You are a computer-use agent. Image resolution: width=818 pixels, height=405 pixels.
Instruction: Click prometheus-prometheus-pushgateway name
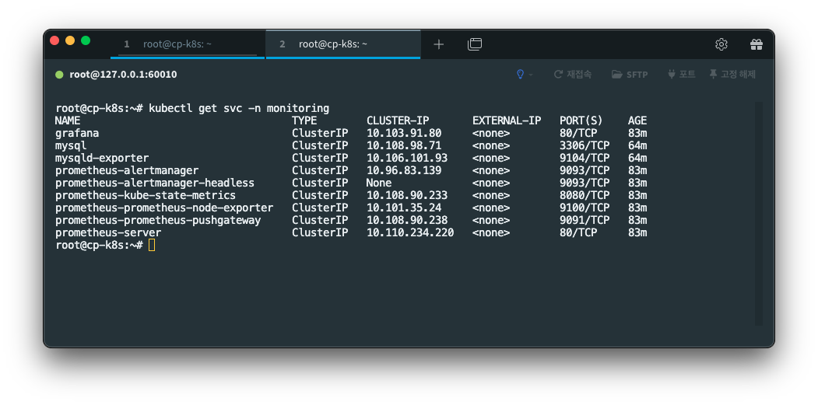click(158, 221)
